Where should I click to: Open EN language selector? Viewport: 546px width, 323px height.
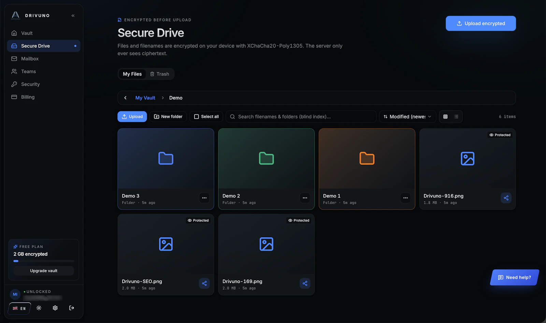coord(19,308)
